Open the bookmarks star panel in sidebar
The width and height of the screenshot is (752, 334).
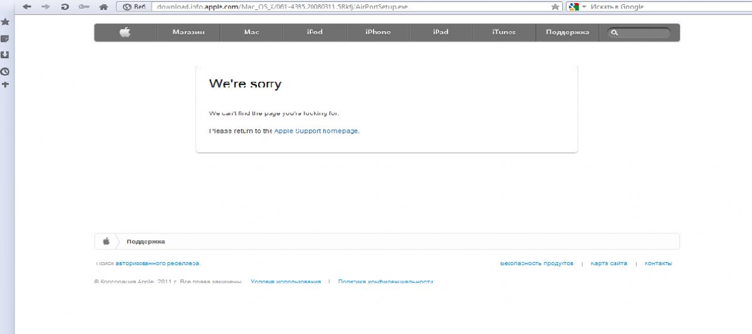(5, 22)
